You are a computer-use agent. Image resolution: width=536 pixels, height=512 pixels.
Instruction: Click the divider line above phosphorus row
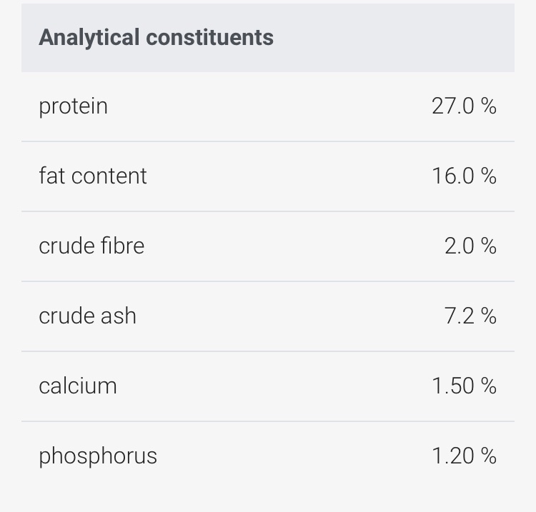tap(268, 421)
